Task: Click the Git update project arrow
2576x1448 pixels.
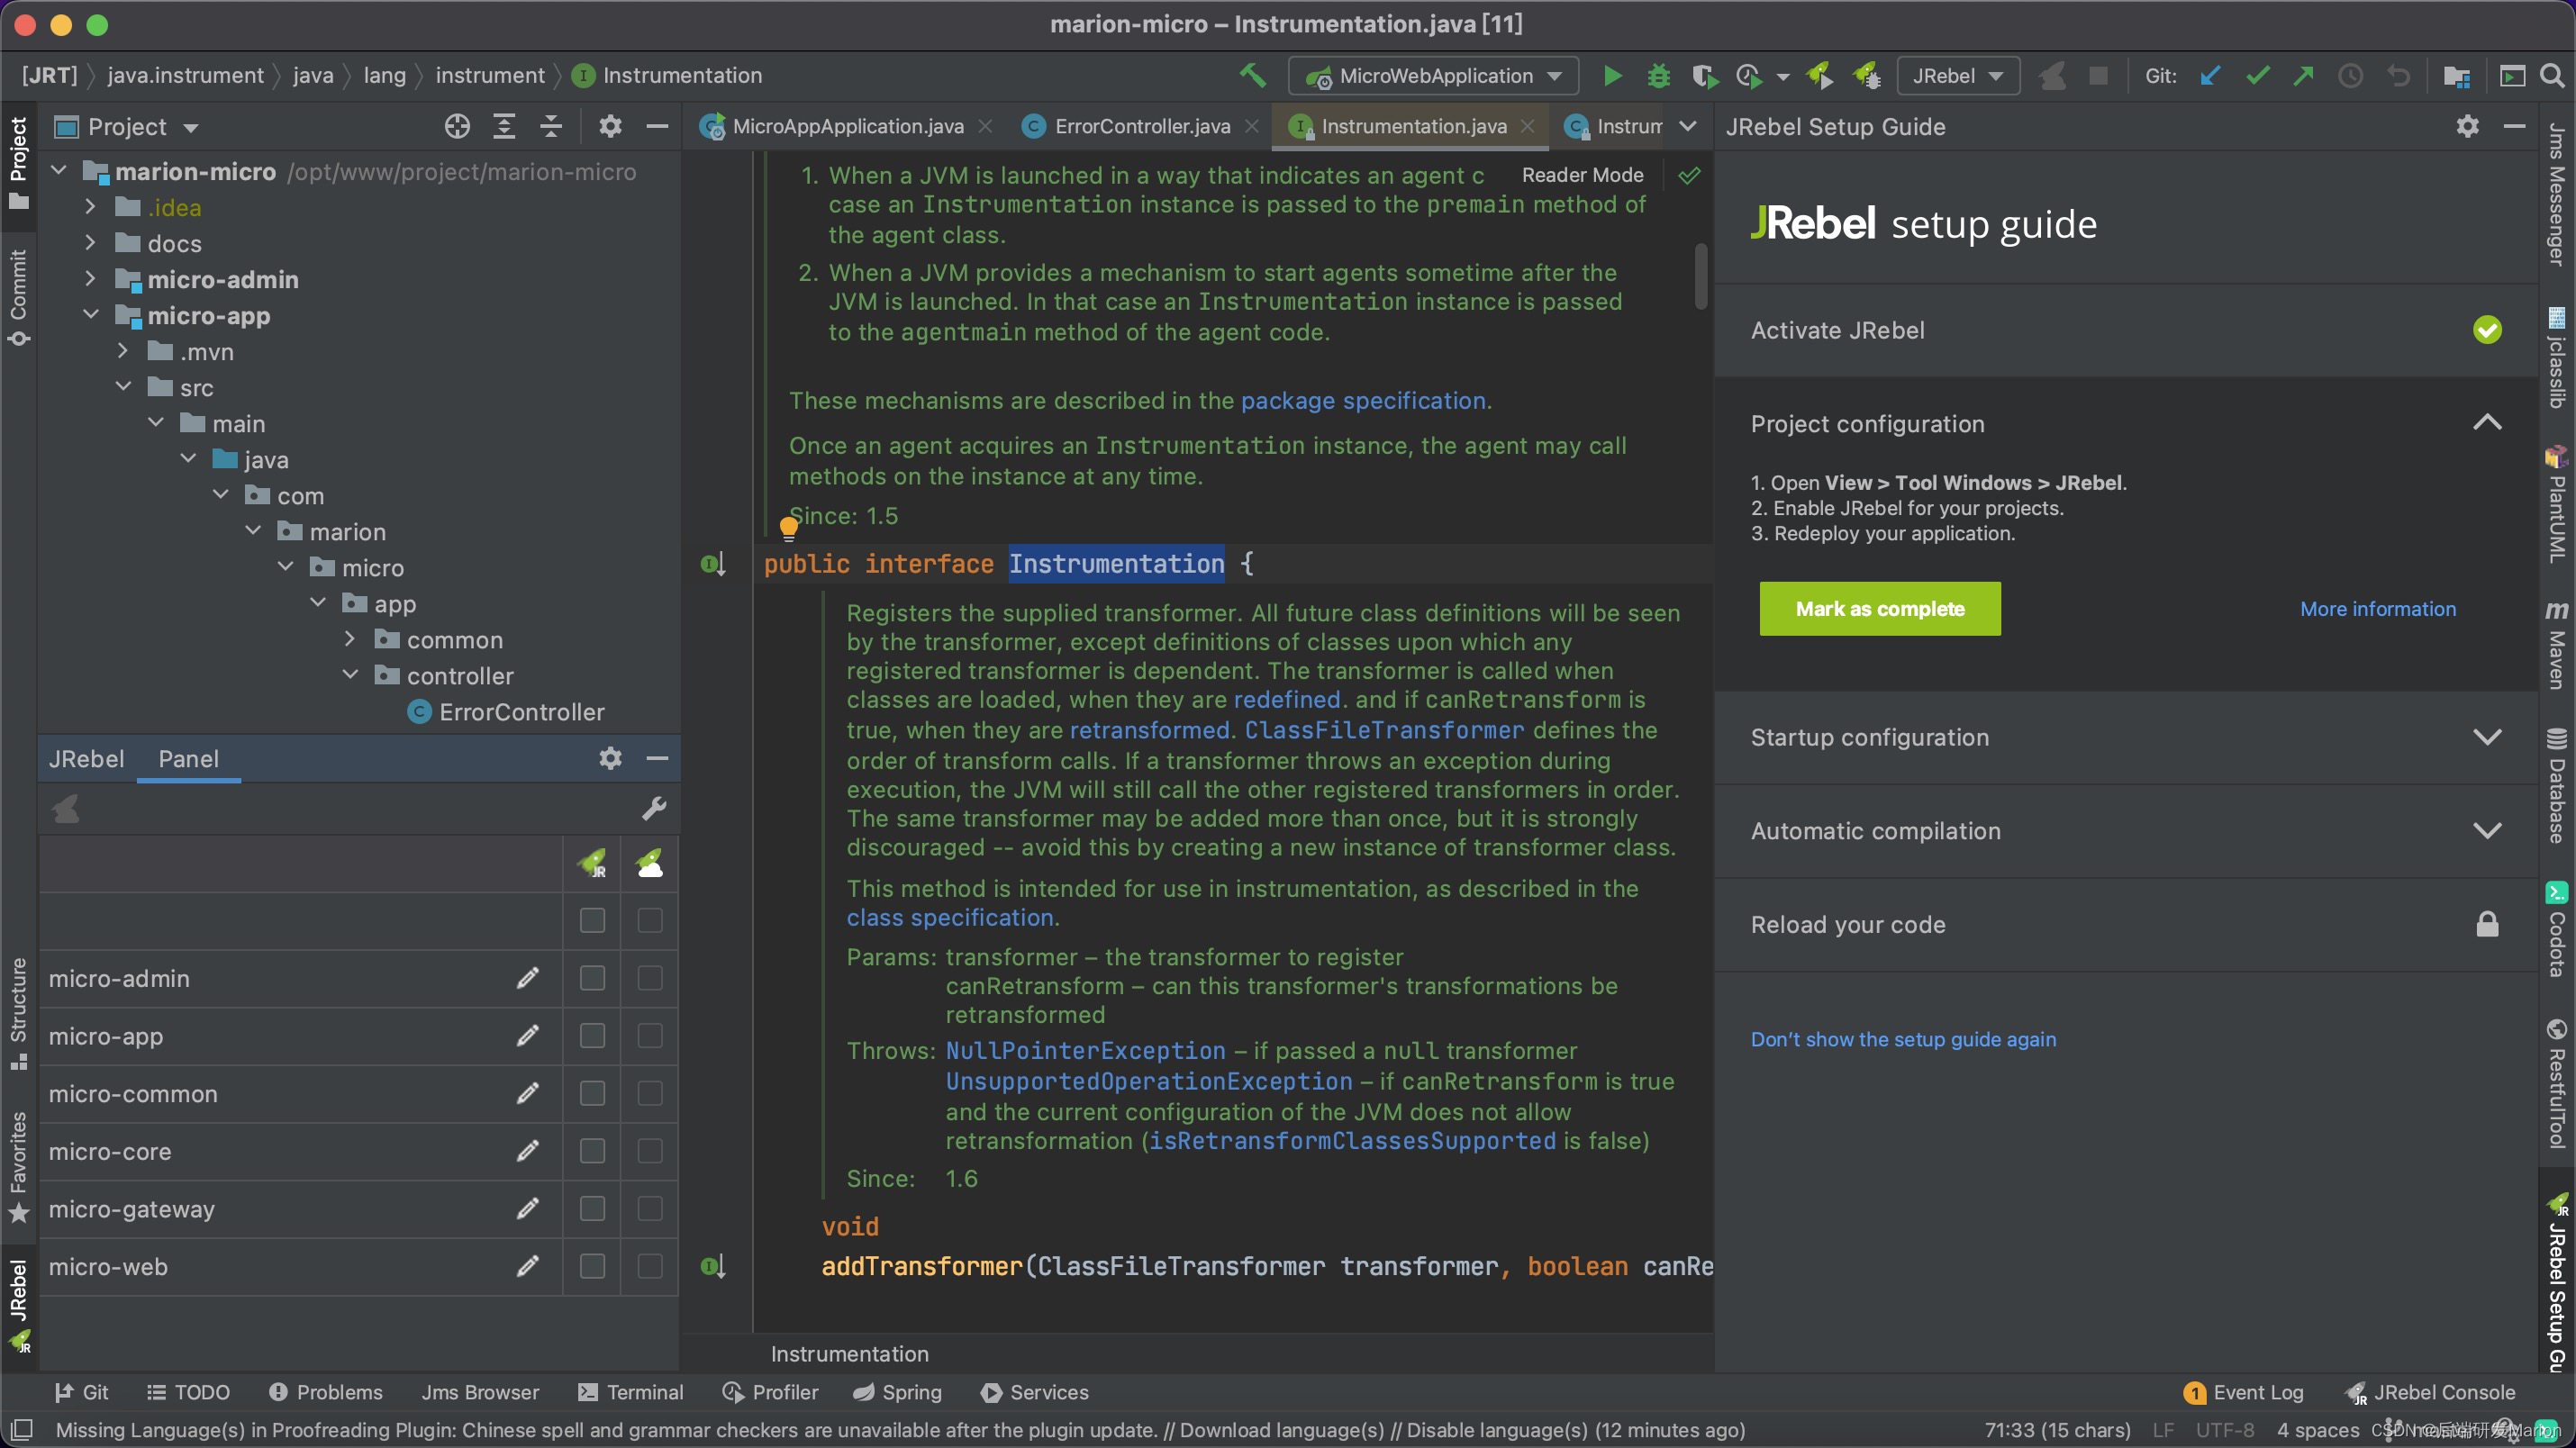Action: (2210, 76)
